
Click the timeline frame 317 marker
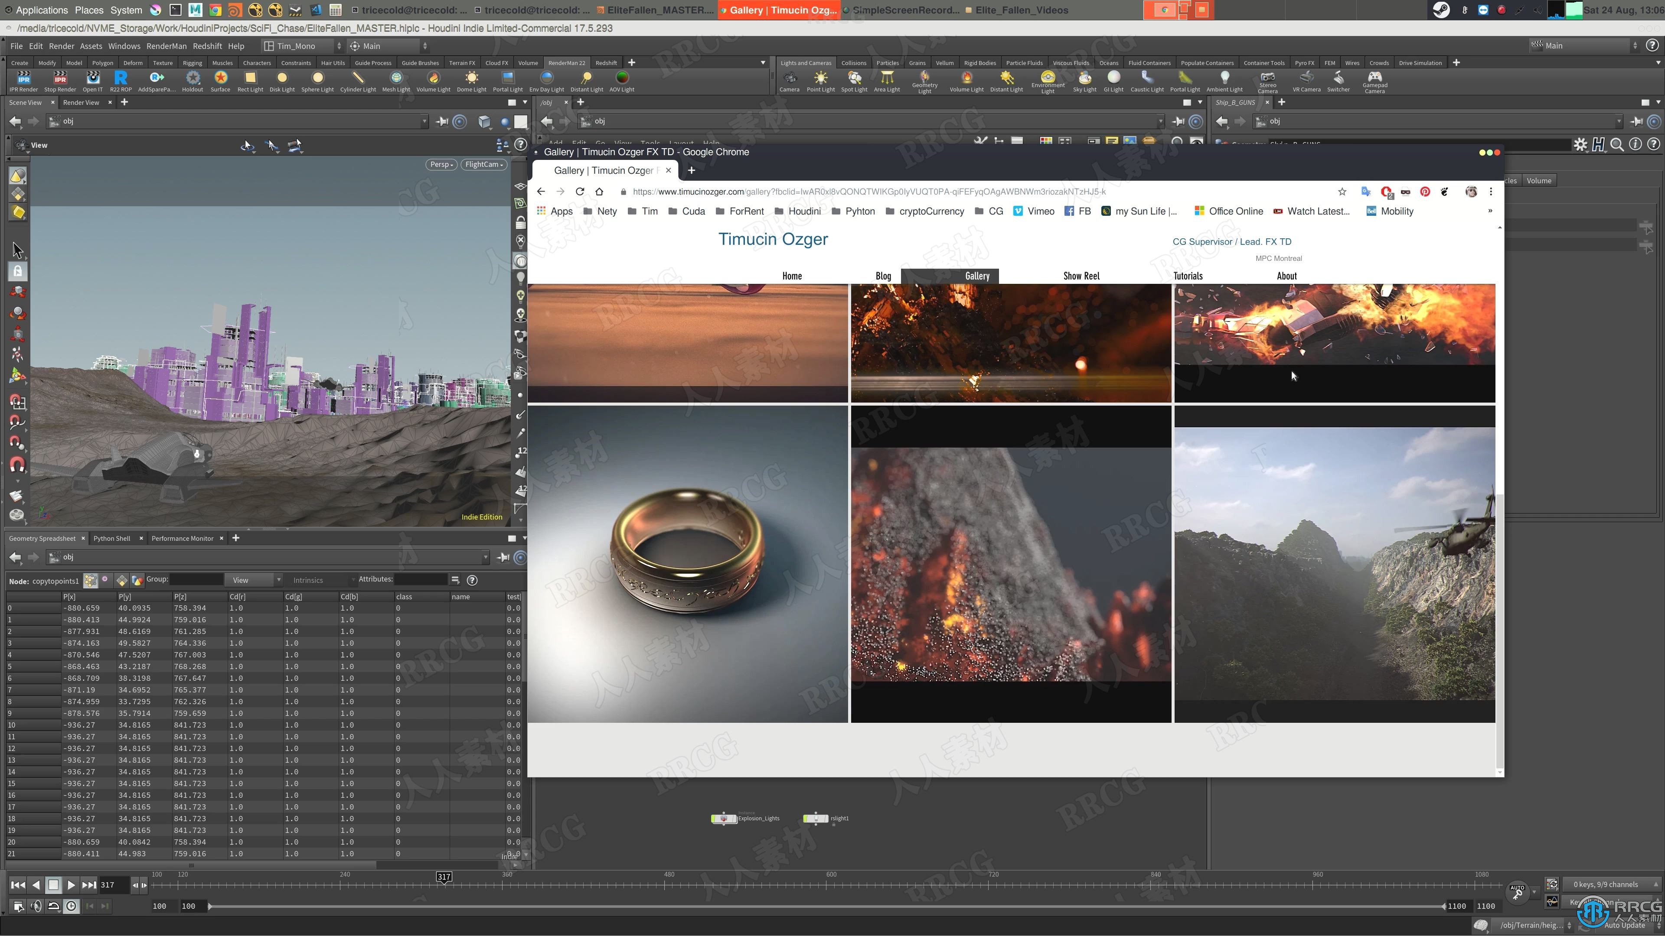(444, 877)
